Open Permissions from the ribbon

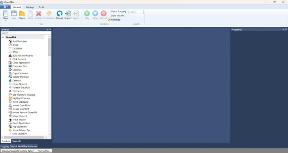click(49, 13)
